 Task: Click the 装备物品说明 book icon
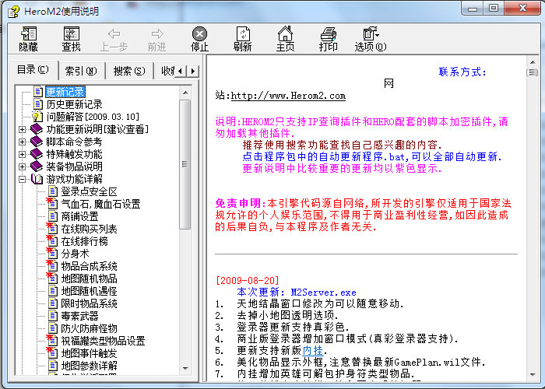pyautogui.click(x=37, y=166)
